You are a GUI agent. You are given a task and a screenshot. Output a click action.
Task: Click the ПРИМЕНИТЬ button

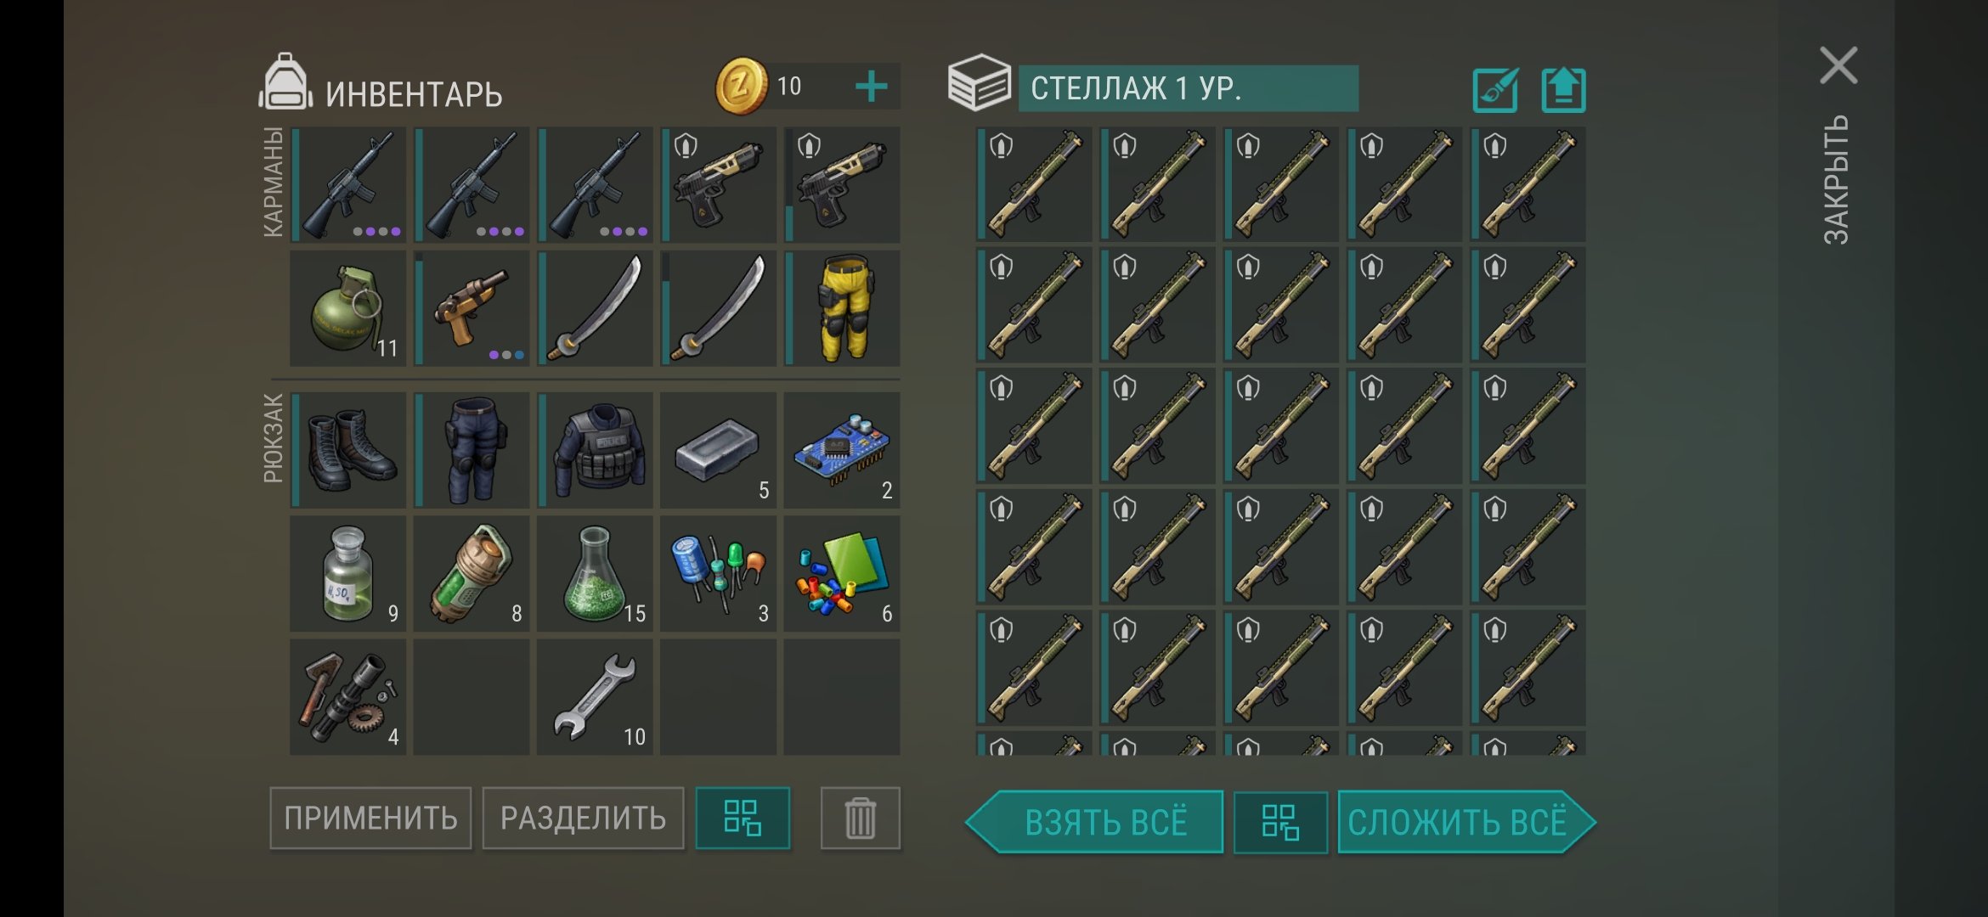point(370,819)
